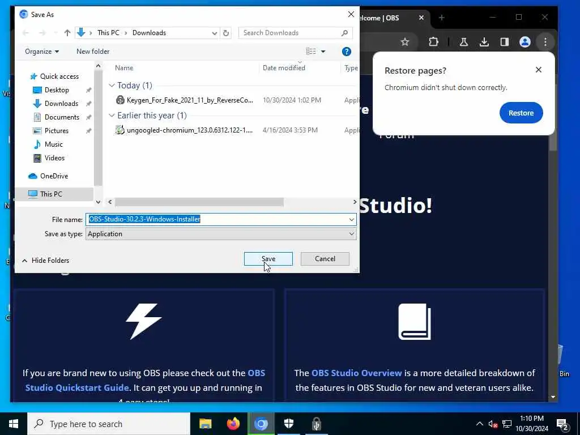Open Desktop in navigation pane
Image resolution: width=580 pixels, height=435 pixels.
click(57, 90)
